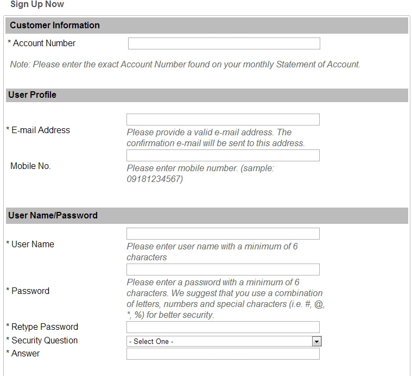
Task: Click the E-mail Address label
Action: coord(41,130)
